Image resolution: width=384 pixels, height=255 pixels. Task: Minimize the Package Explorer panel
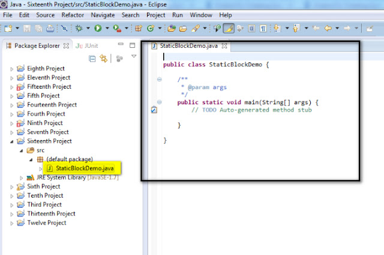[121, 44]
